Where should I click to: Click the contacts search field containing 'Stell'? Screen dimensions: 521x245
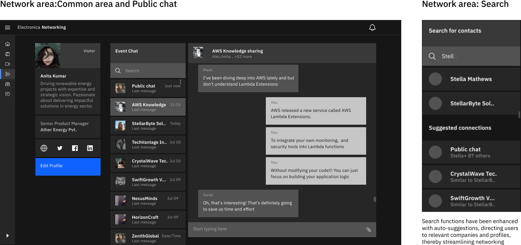[x=471, y=56]
